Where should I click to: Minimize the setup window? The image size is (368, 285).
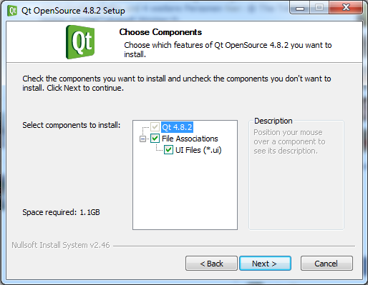300,8
